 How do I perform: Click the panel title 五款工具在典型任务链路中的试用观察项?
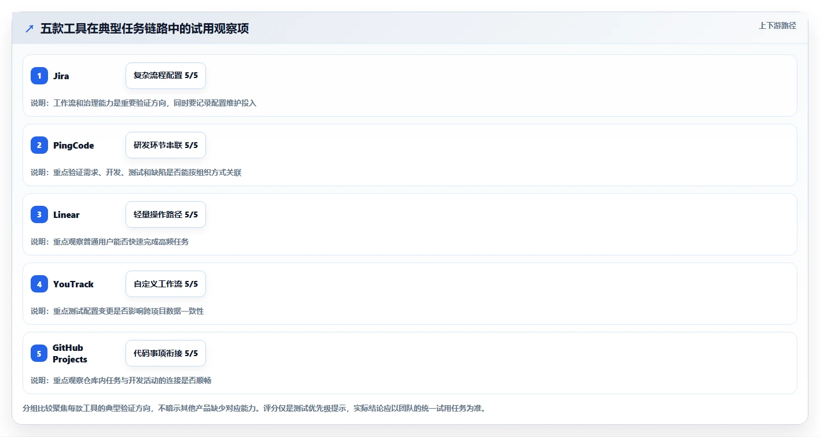(145, 28)
